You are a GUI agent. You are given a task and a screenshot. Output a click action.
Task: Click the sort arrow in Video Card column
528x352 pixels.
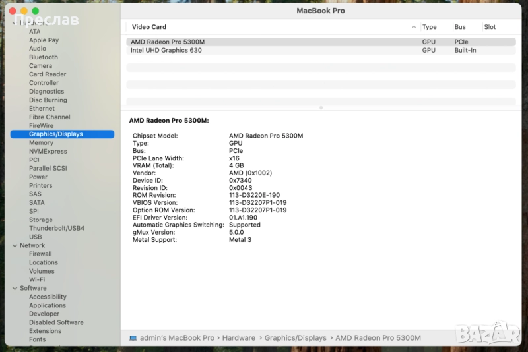pyautogui.click(x=414, y=27)
